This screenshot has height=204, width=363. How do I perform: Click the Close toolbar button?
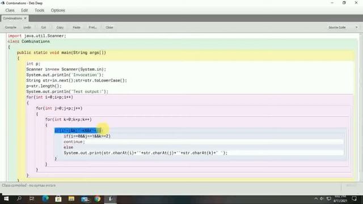pos(109,27)
